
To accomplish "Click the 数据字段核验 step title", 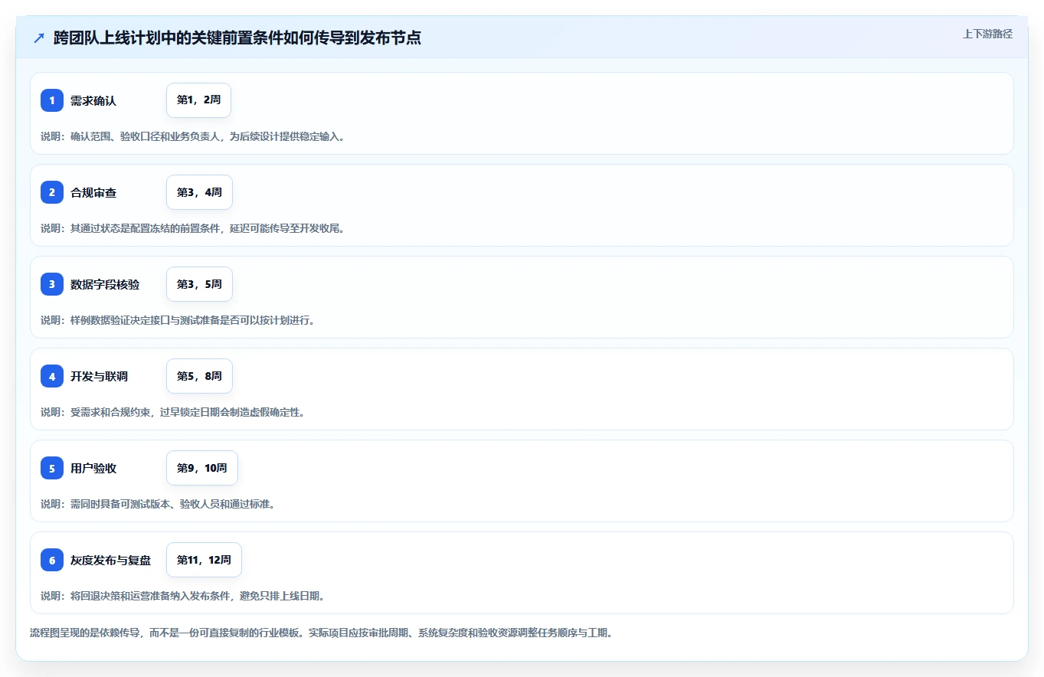I will coord(105,285).
